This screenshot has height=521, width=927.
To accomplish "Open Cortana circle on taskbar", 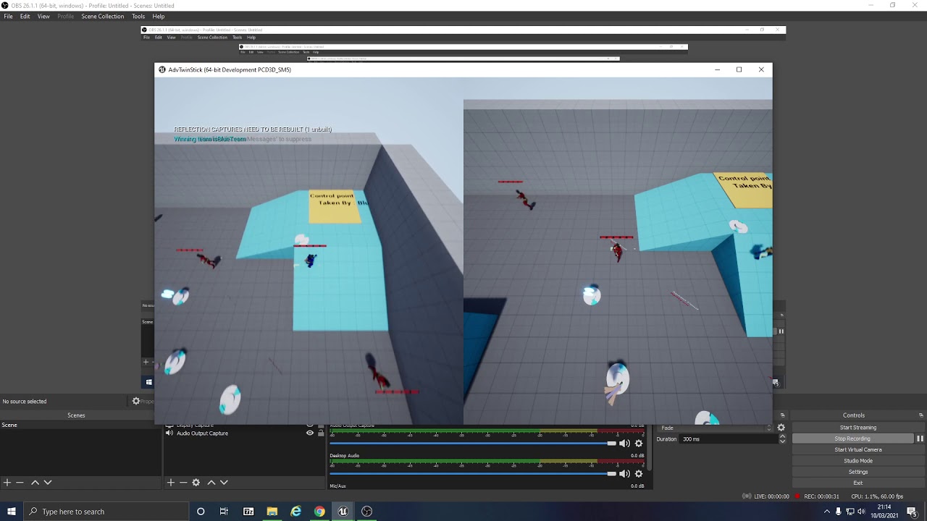I will click(x=201, y=512).
